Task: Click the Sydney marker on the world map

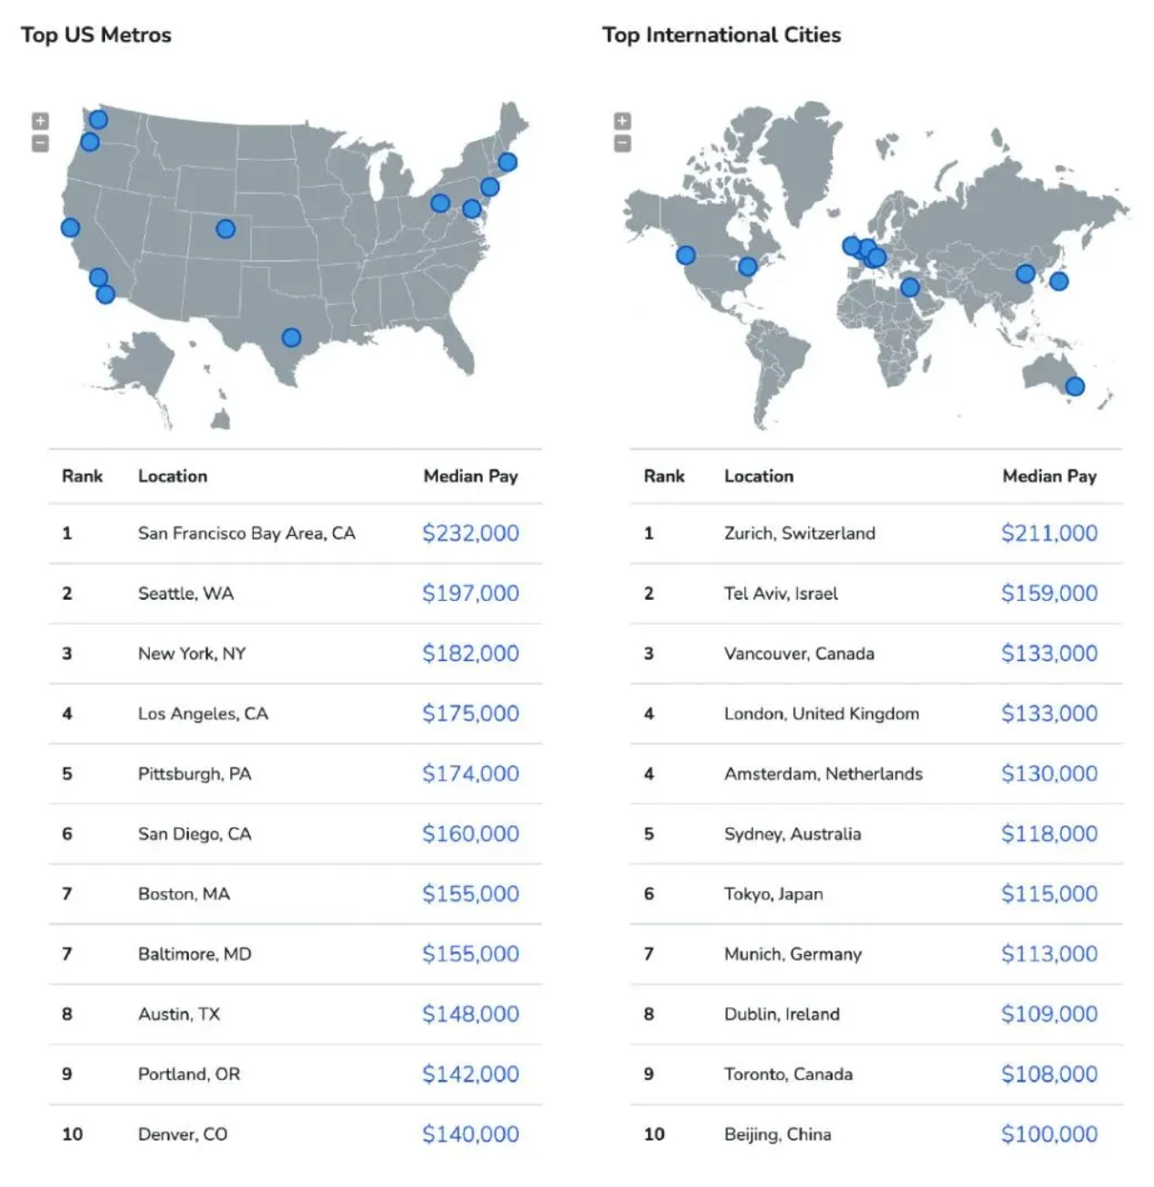Action: [x=1075, y=386]
